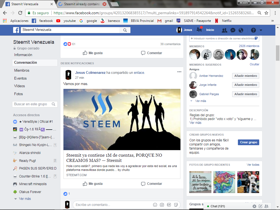The height and width of the screenshot is (210, 280).
Task: Click the search magnifier button in Facebook search
Action: tap(125, 30)
